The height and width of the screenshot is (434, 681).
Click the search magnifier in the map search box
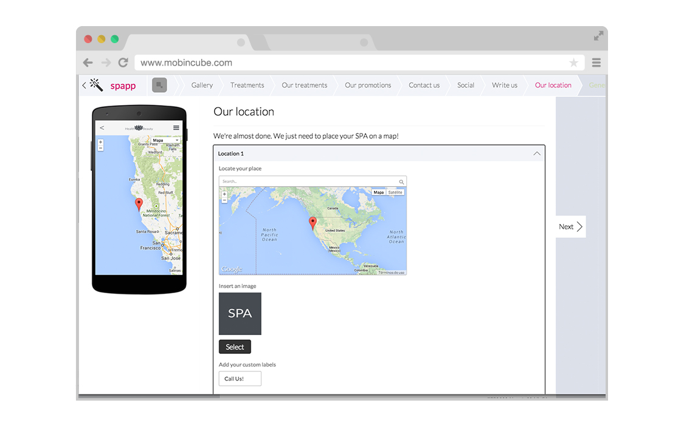tap(401, 181)
